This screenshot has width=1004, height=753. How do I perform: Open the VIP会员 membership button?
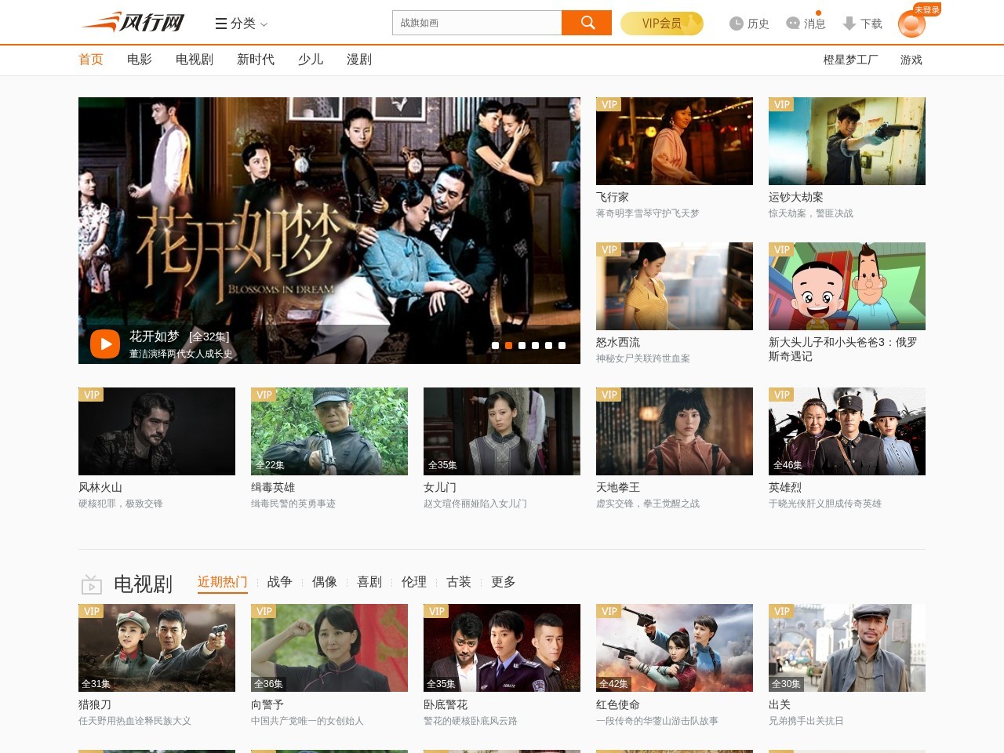[662, 24]
